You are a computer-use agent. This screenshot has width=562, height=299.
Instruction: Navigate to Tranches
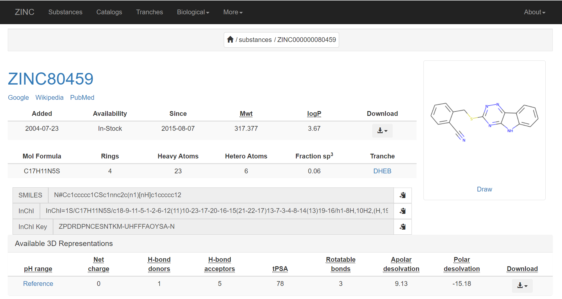point(149,12)
